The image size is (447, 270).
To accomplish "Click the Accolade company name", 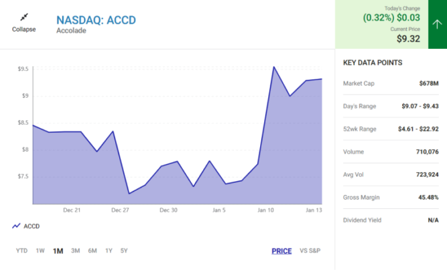I will point(72,31).
